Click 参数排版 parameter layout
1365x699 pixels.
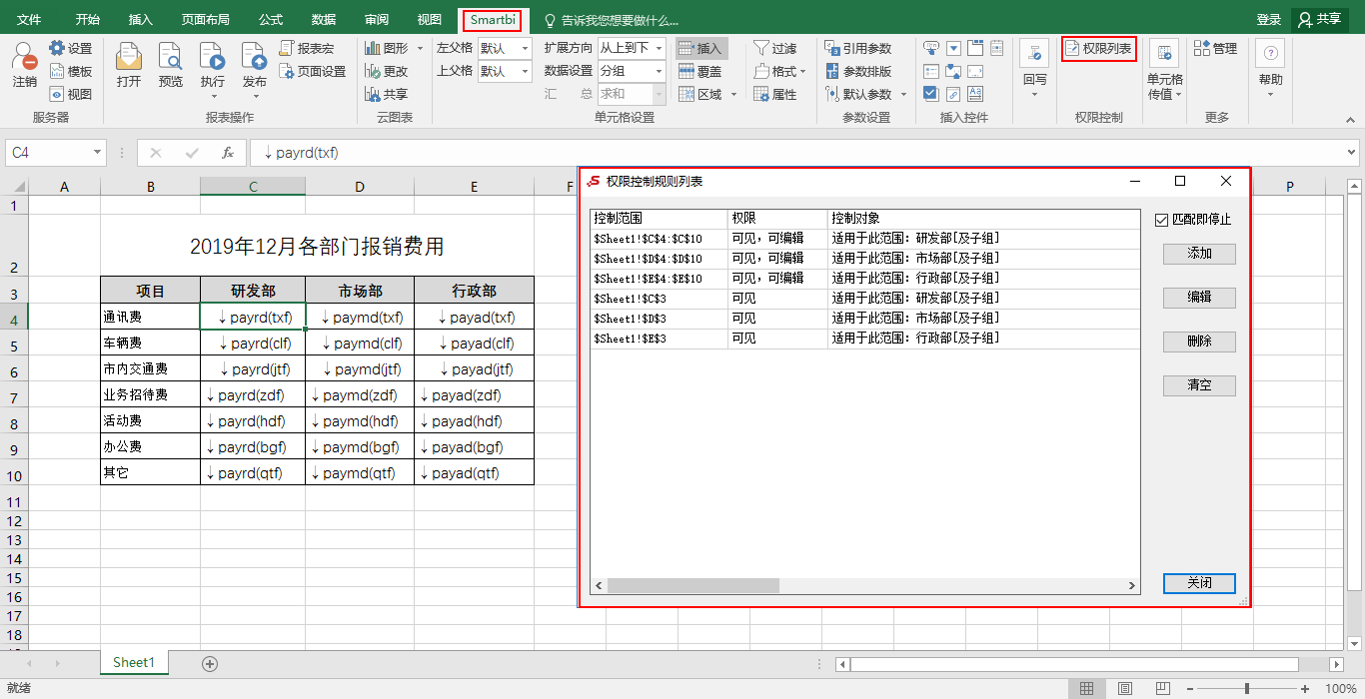click(x=858, y=71)
